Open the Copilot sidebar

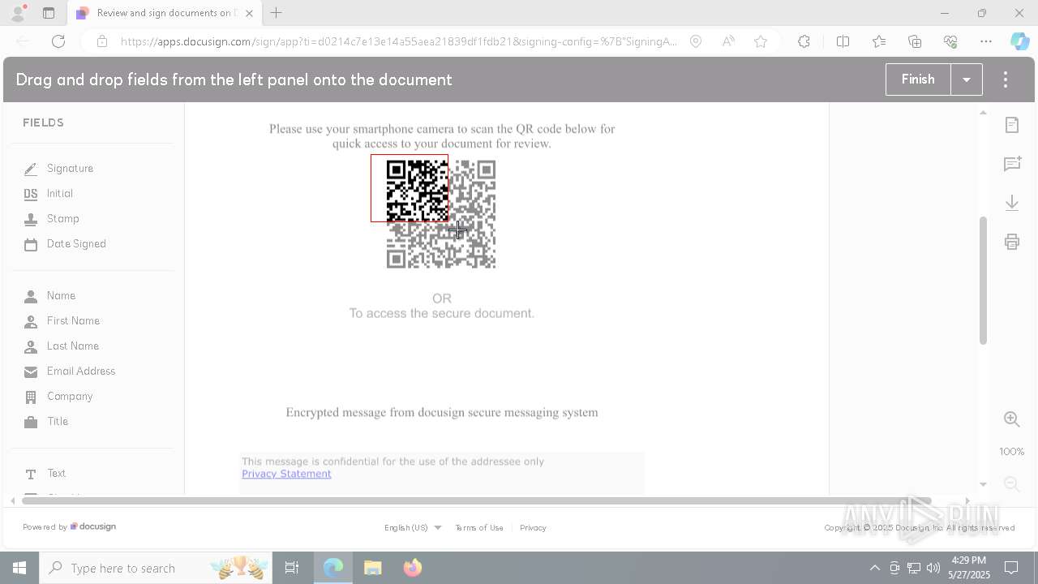[x=1020, y=41]
